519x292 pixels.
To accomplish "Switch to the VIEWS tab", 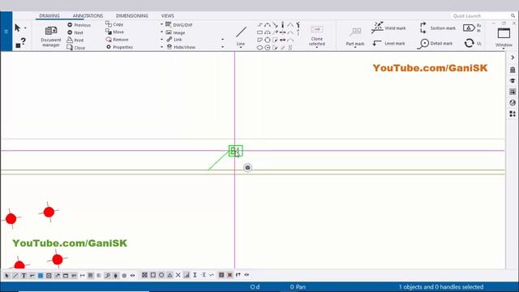I will 168,16.
